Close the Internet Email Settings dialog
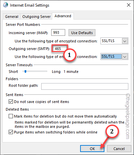 point(129,5)
